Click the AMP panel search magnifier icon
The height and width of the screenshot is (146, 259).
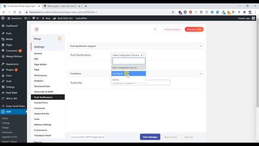click(x=155, y=29)
